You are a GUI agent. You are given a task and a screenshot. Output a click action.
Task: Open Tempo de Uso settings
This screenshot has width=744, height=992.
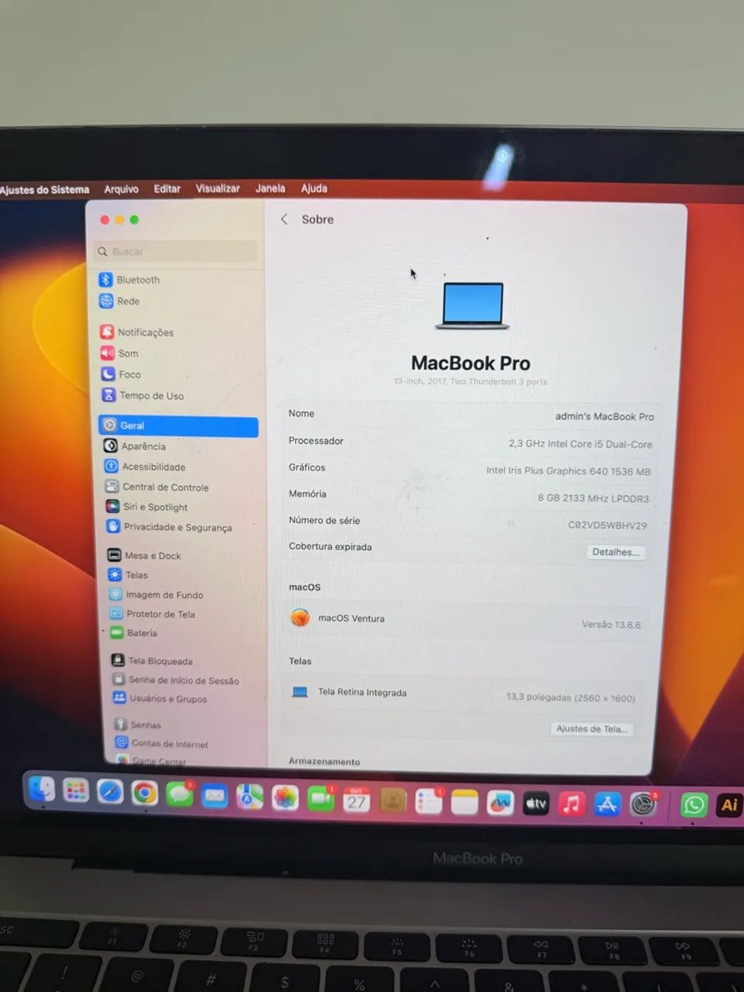pos(143,395)
